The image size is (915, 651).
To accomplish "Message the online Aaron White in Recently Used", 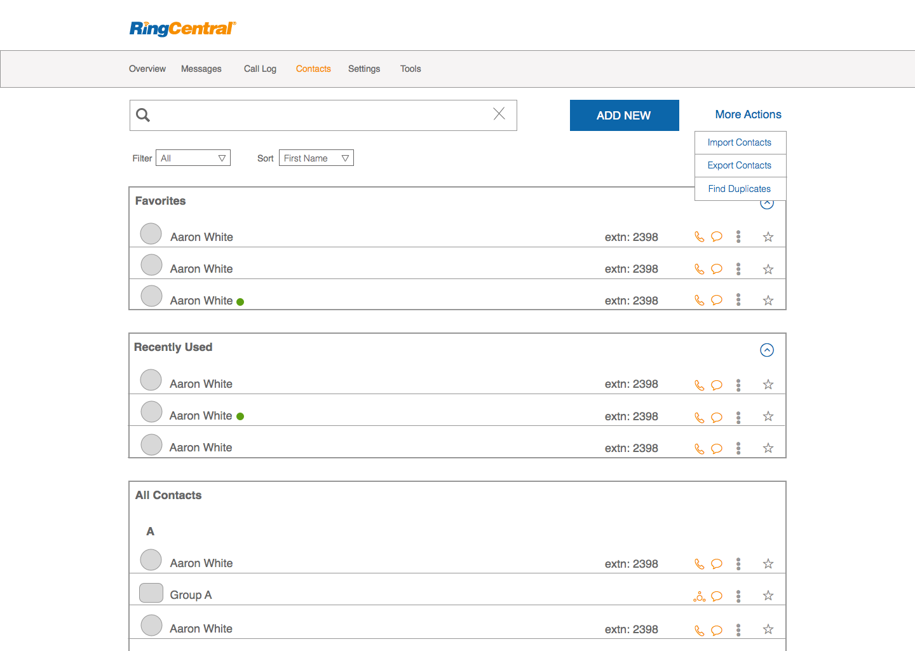I will [717, 418].
